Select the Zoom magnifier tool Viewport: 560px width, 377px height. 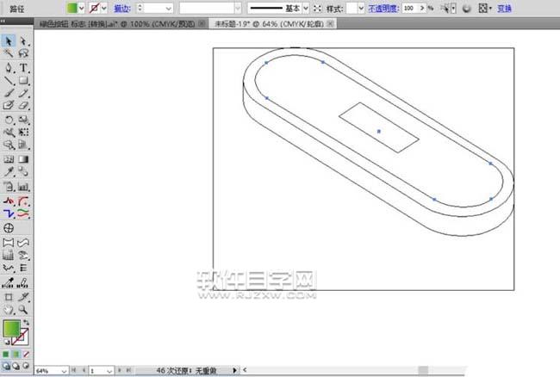24,307
